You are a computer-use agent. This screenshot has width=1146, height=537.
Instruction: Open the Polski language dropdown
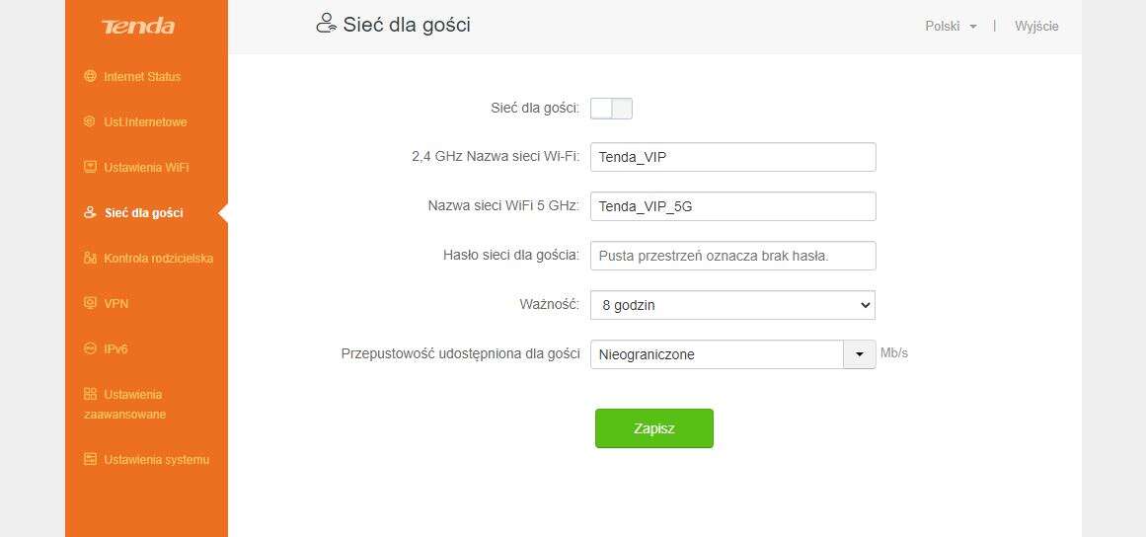(x=951, y=27)
